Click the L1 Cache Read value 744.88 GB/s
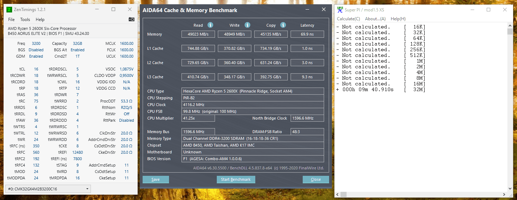 [x=198, y=48]
